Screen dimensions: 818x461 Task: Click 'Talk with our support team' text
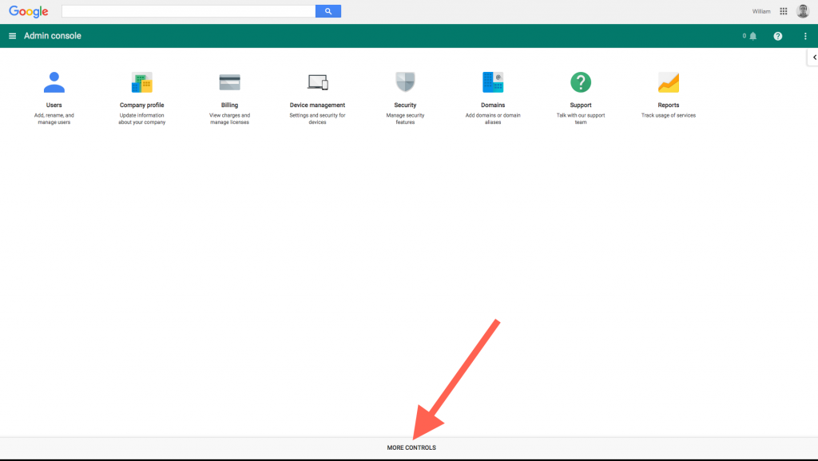click(581, 119)
